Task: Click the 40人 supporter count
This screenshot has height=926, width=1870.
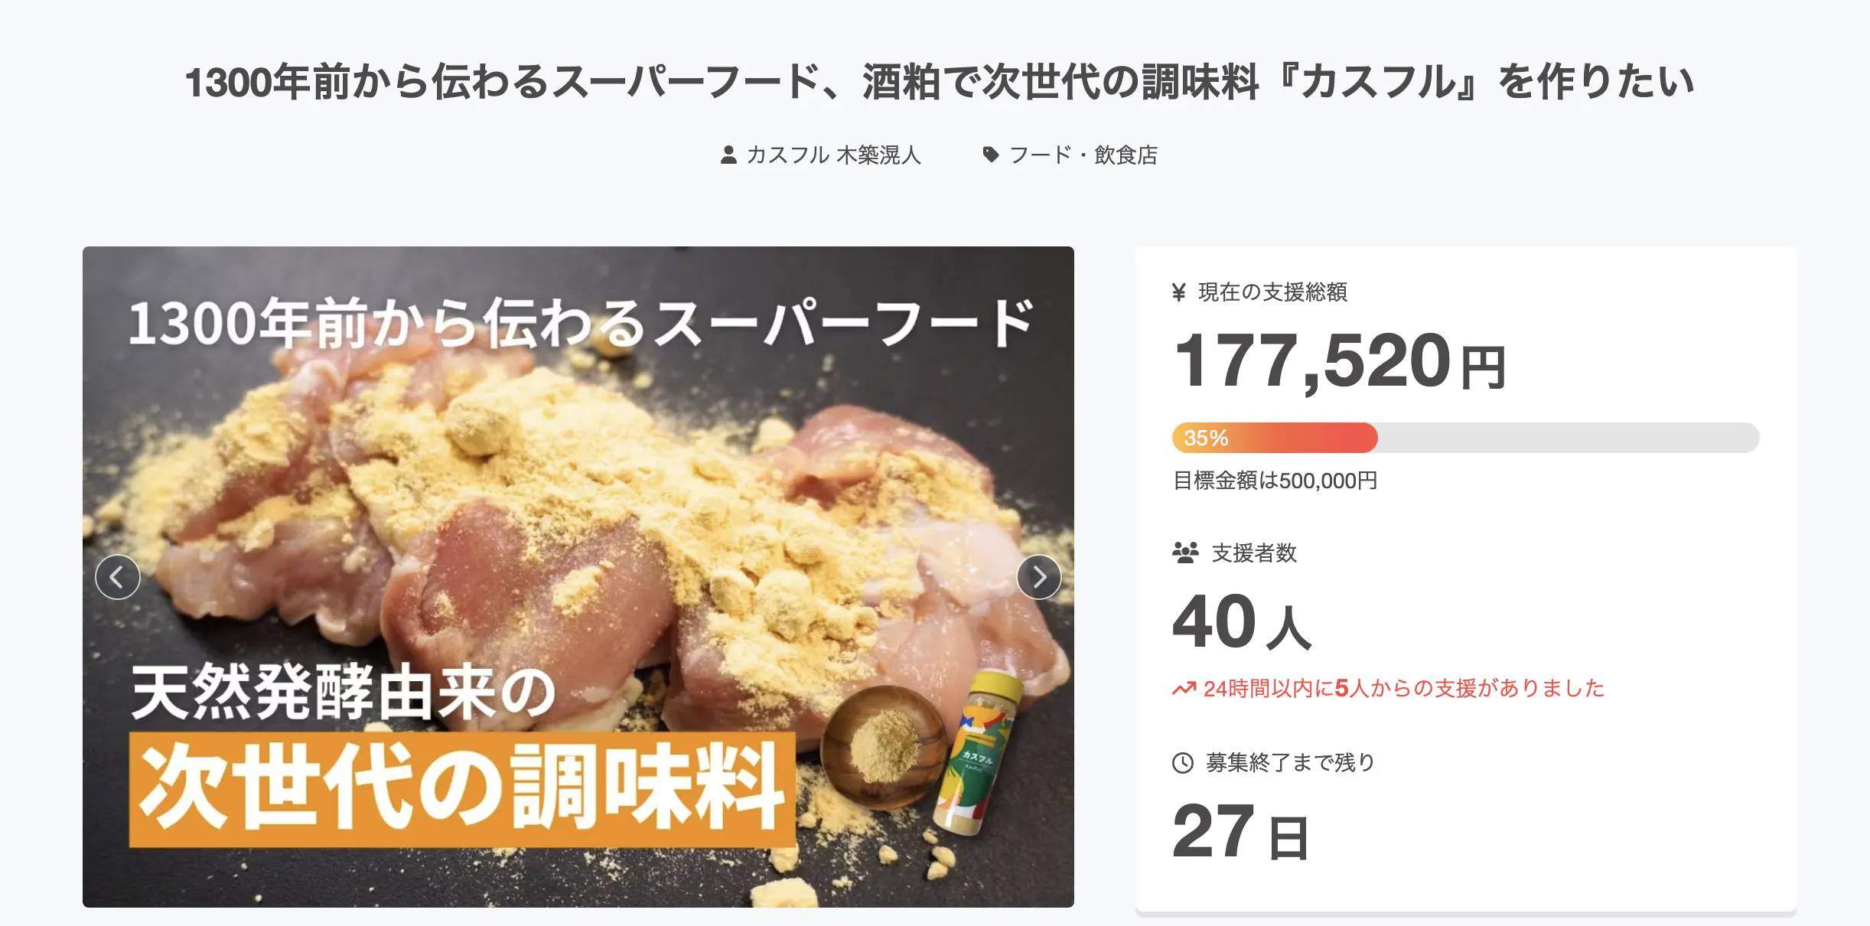Action: (1242, 621)
